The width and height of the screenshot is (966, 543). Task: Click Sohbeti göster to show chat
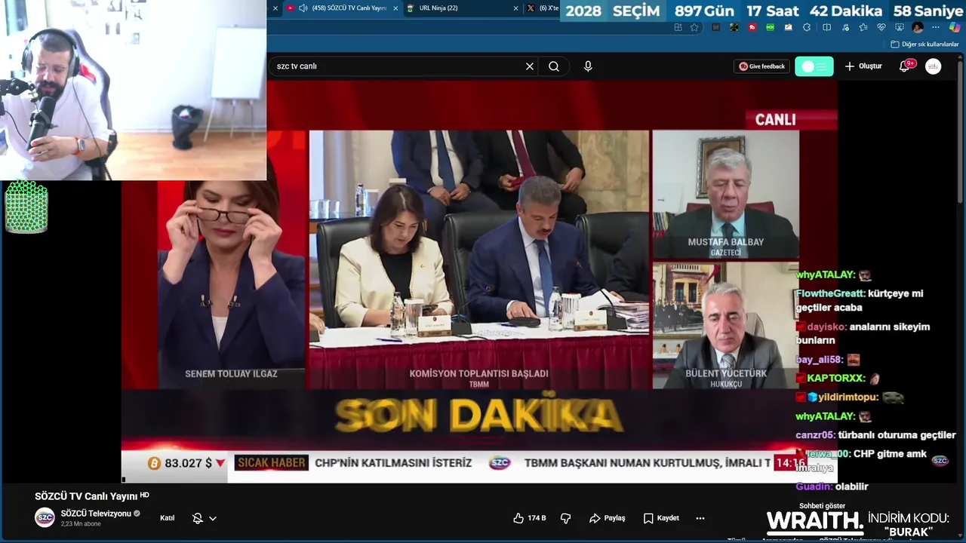822,505
